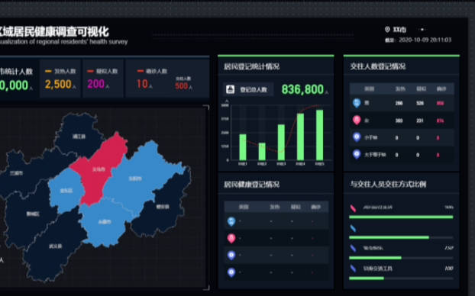475x296 pixels.
Task: Click the XX区2 bar in the chart
Action: tap(262, 151)
